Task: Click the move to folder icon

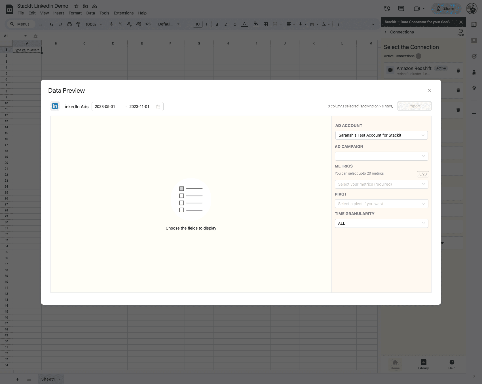Action: coord(85,6)
